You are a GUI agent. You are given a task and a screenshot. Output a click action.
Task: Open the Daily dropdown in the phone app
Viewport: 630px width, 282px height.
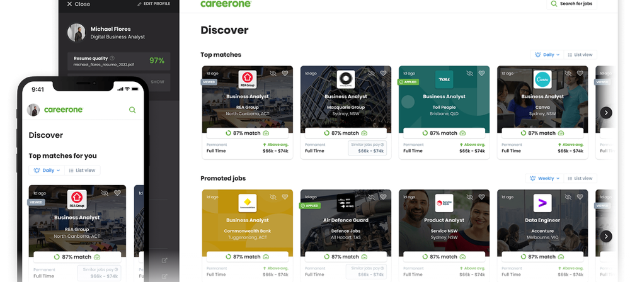[x=47, y=171]
